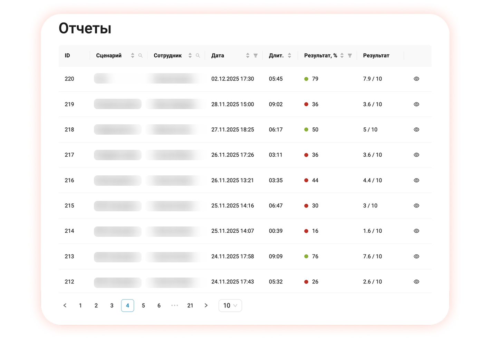View report 220 with eye icon
The width and height of the screenshot is (491, 339).
(x=416, y=79)
